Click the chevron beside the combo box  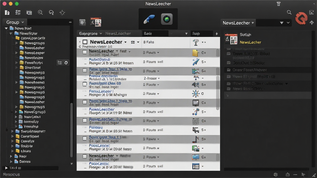coord(288,23)
